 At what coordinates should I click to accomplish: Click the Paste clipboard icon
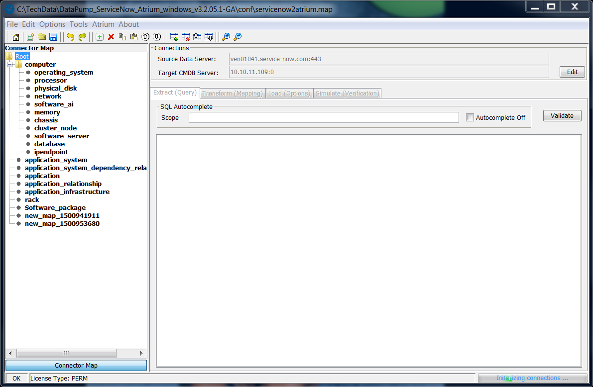pos(133,37)
